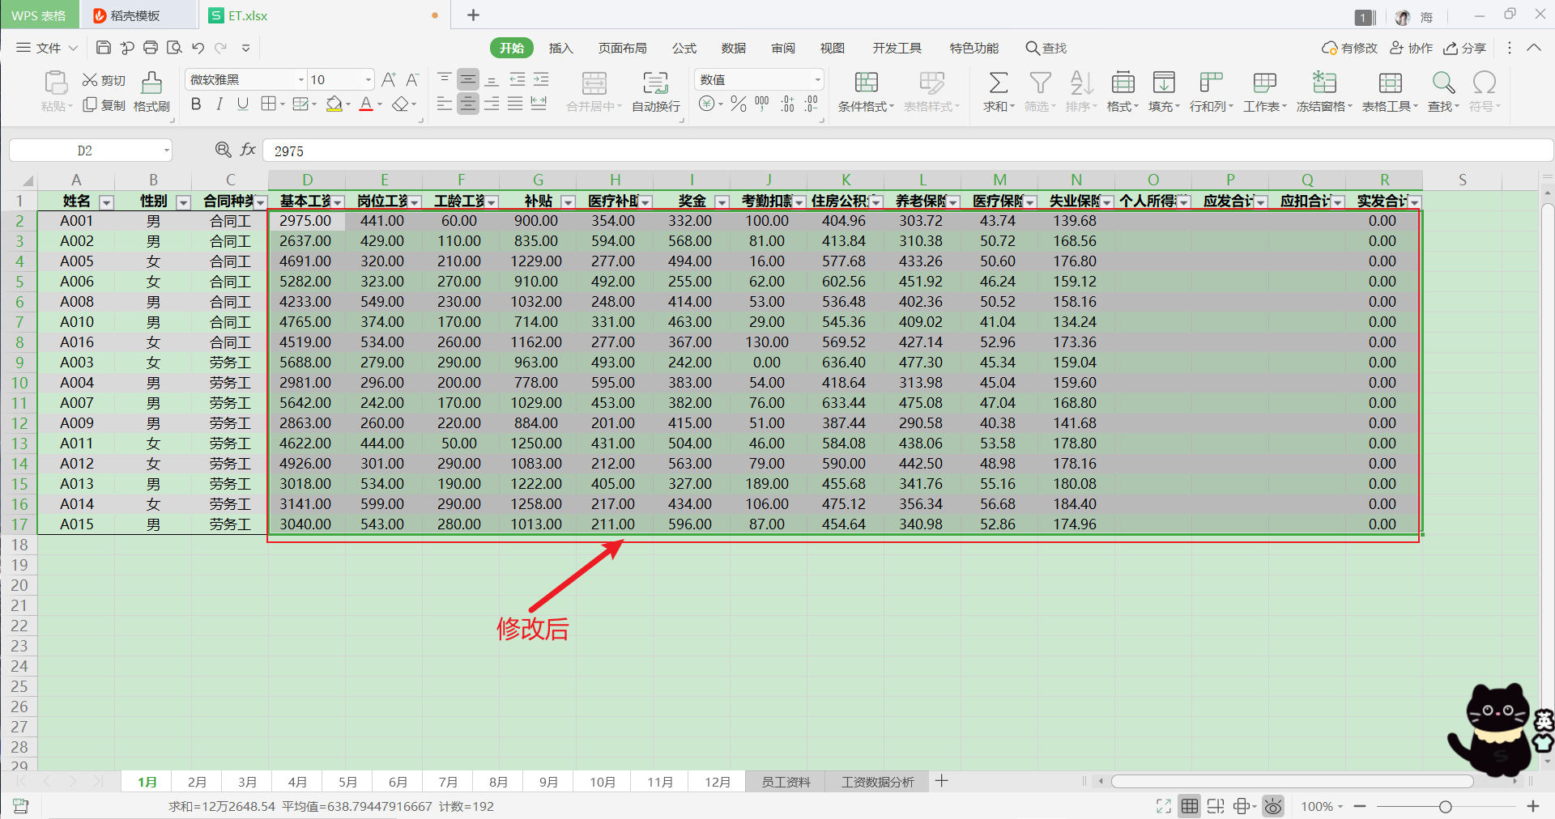Image resolution: width=1555 pixels, height=819 pixels.
Task: Open the font size dropdown
Action: 369,79
